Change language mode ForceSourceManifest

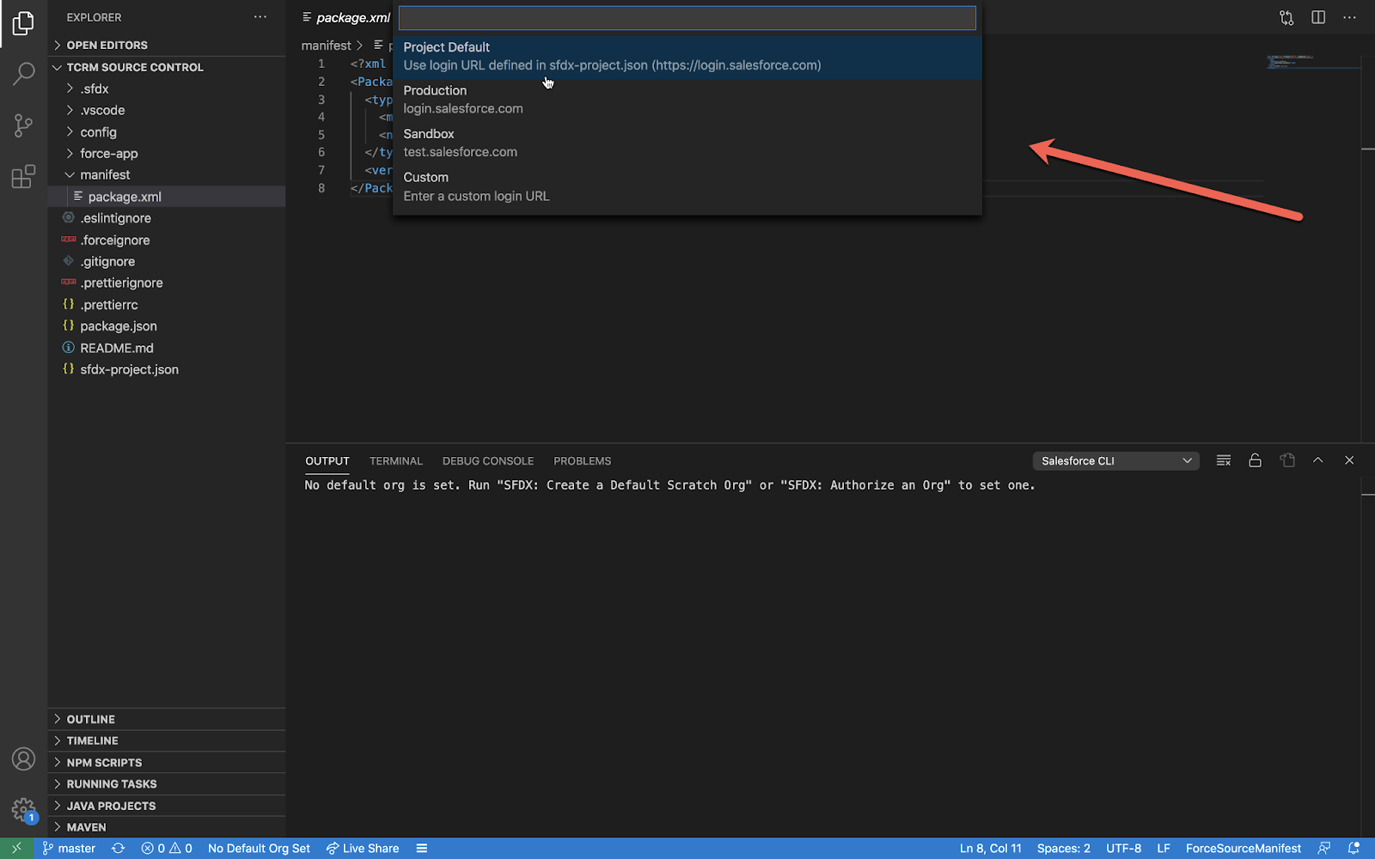click(x=1244, y=848)
